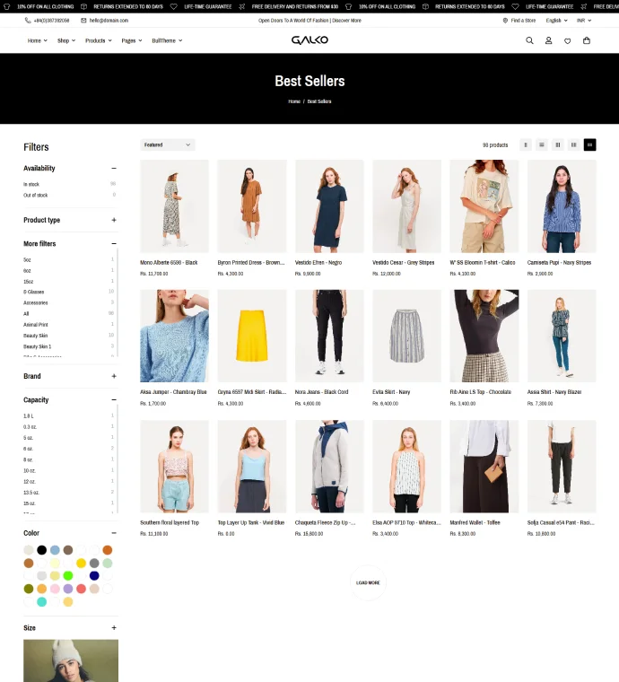Switch to three-column grid view

574,144
